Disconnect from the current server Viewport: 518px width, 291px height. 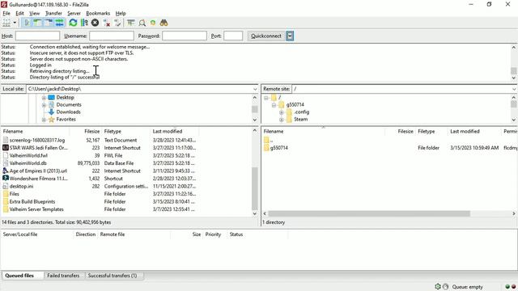(x=106, y=23)
